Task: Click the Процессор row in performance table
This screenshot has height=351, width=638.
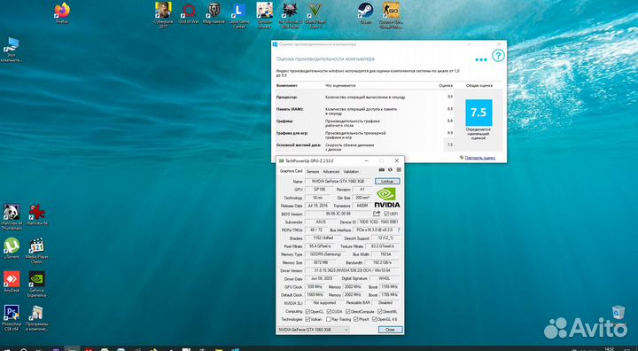Action: pyautogui.click(x=364, y=97)
